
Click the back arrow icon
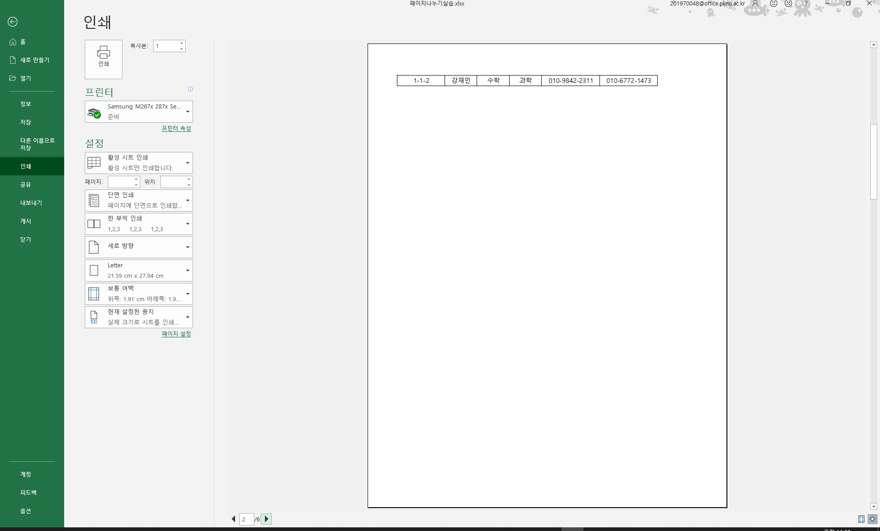[x=13, y=22]
